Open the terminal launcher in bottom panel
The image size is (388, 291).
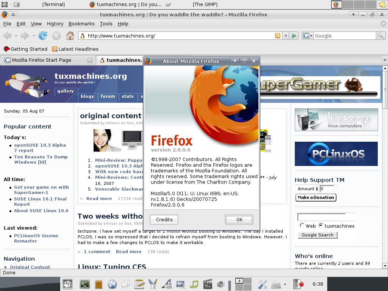pyautogui.click(x=84, y=284)
